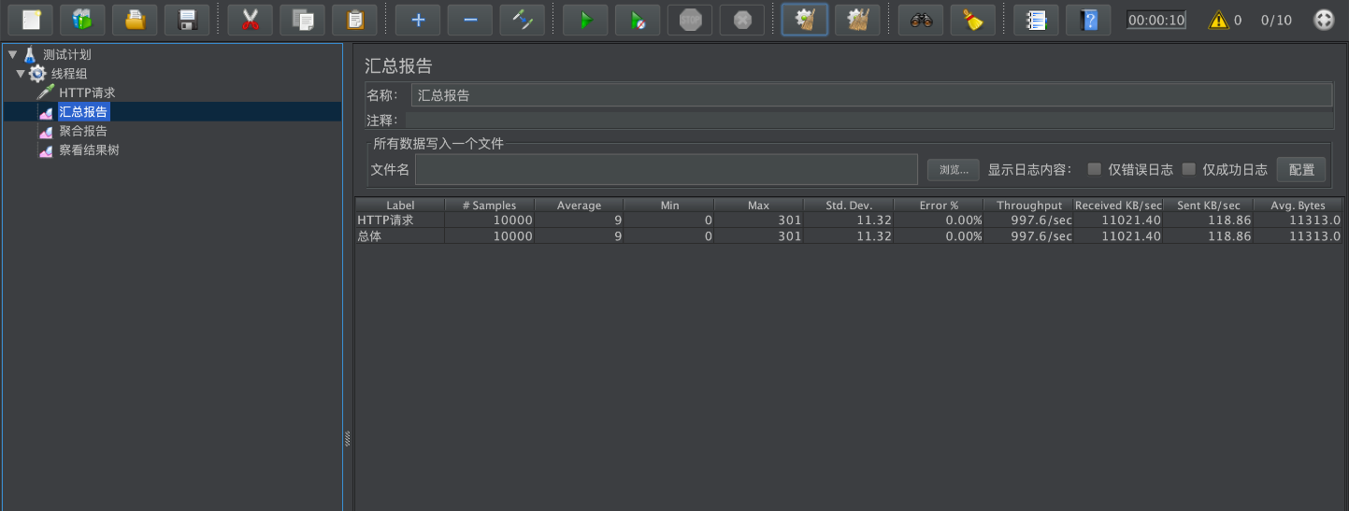Viewport: 1349px width, 511px height.
Task: Sort by Received KB/sec column header
Action: (1118, 205)
